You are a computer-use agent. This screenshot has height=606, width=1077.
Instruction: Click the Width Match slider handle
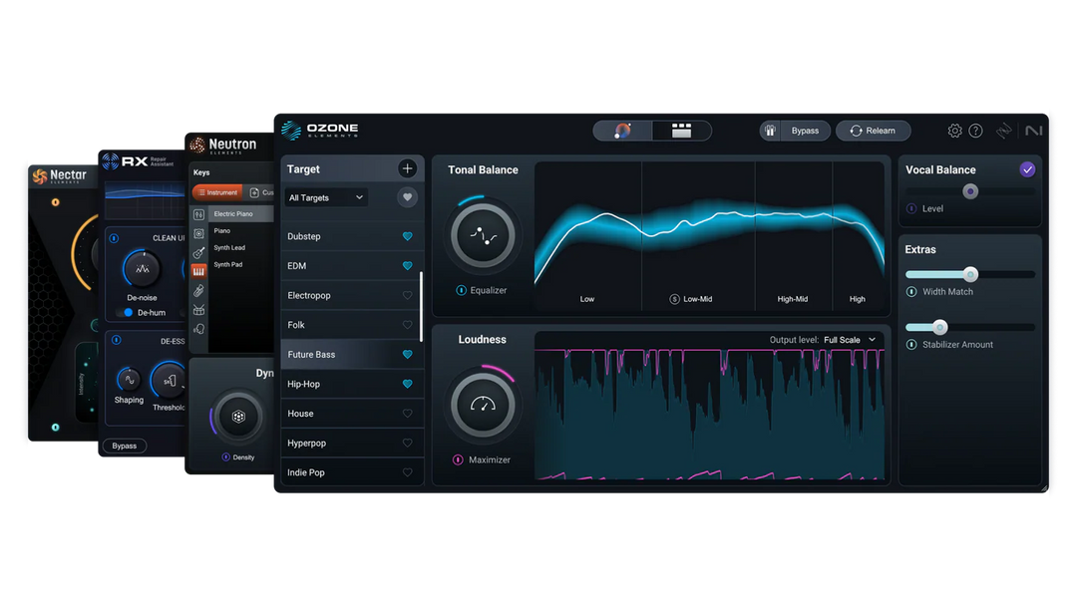970,274
